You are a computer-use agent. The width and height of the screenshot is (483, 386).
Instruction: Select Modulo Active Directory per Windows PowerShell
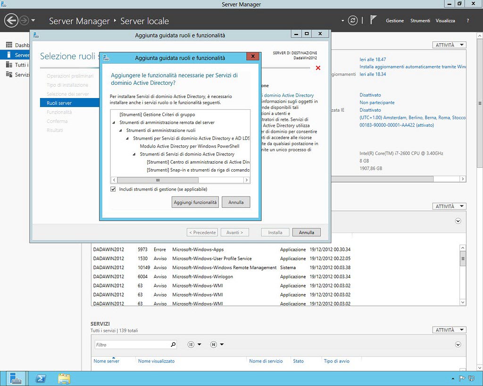click(x=190, y=146)
